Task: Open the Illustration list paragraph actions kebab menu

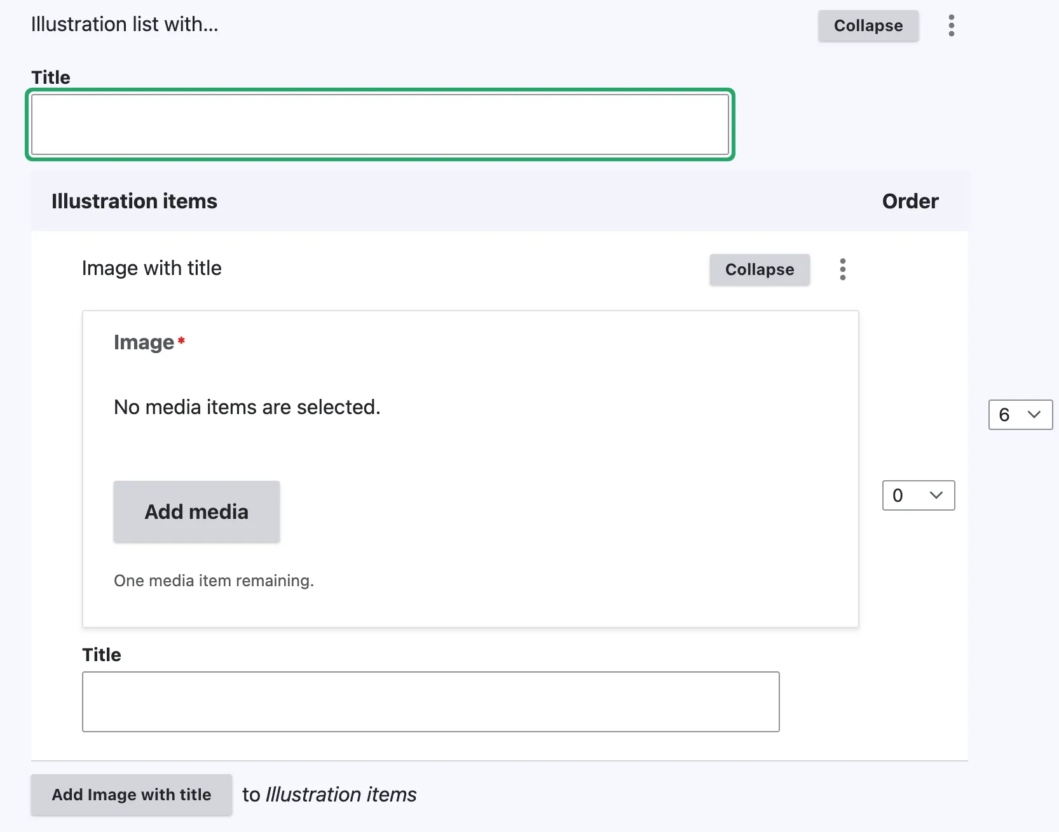Action: [951, 25]
